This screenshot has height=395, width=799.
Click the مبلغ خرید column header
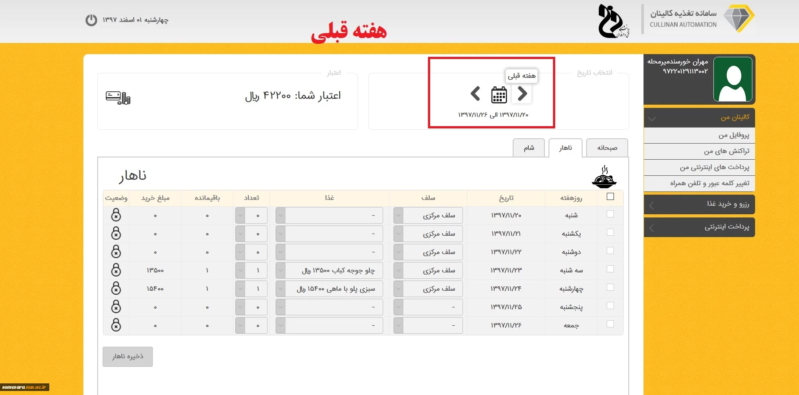pyautogui.click(x=155, y=198)
